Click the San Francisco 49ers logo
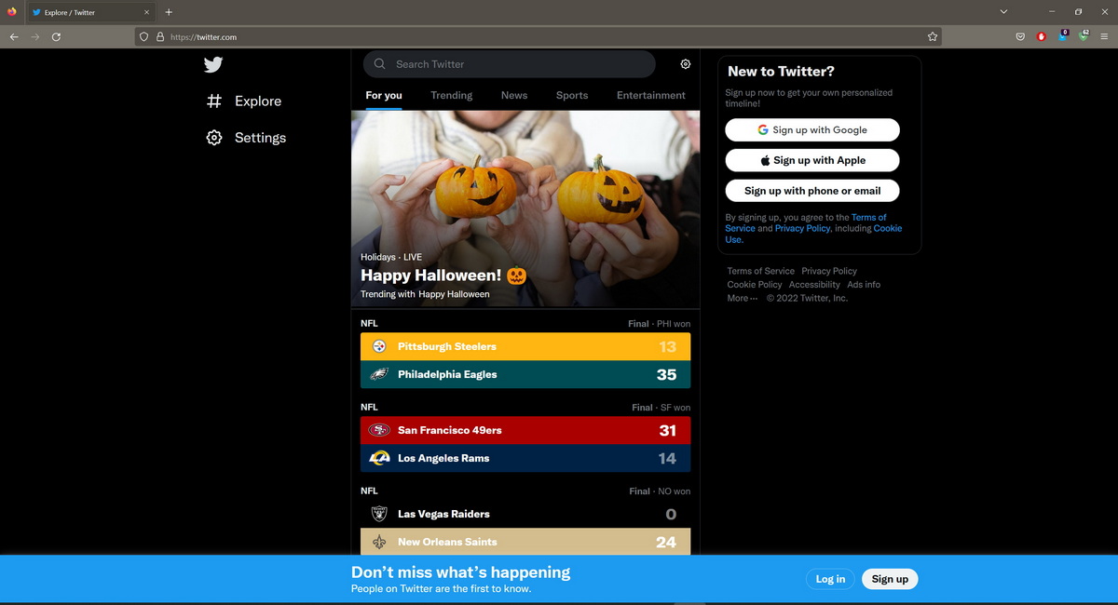This screenshot has width=1118, height=605. pyautogui.click(x=379, y=430)
